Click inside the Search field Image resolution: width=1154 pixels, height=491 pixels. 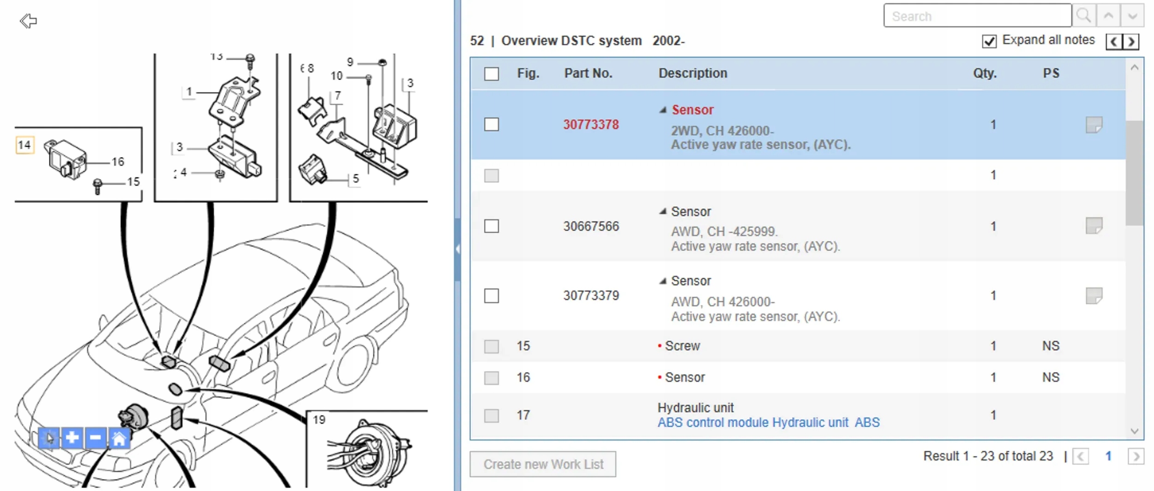[977, 16]
